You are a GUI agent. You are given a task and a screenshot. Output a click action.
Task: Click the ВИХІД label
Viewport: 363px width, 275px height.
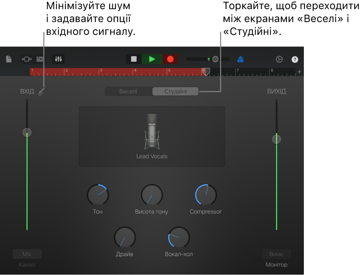pyautogui.click(x=277, y=92)
